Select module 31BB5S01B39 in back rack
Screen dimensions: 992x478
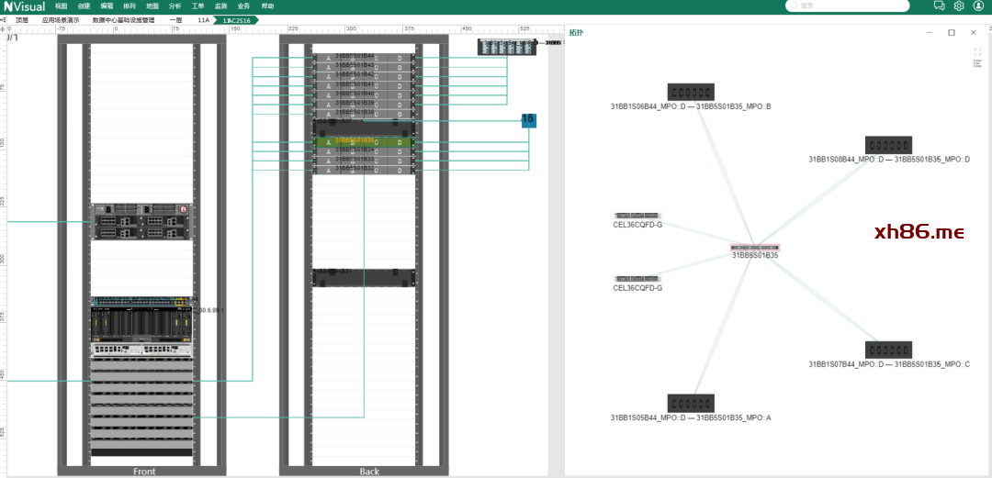coord(364,105)
